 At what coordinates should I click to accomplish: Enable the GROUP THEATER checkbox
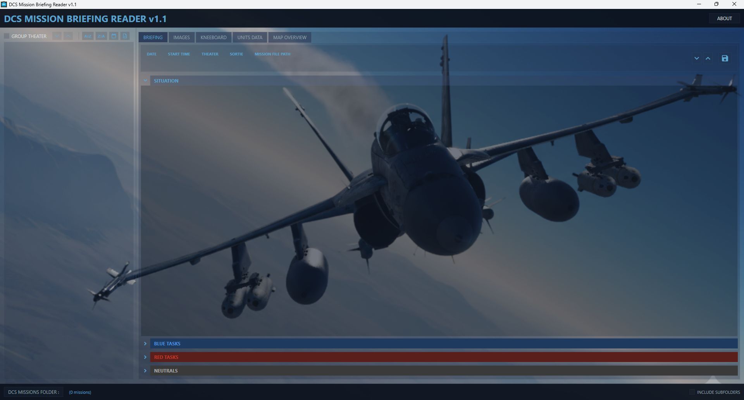pos(6,36)
